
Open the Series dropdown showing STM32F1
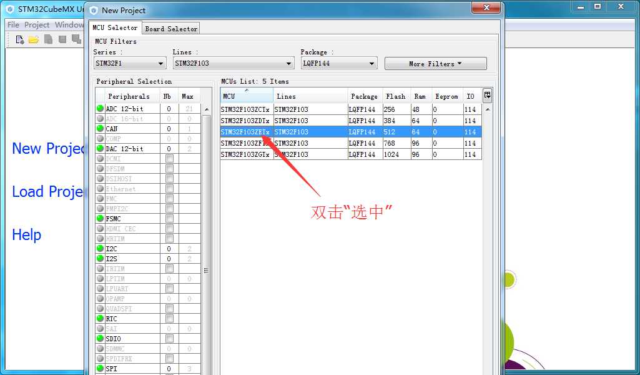pos(130,63)
